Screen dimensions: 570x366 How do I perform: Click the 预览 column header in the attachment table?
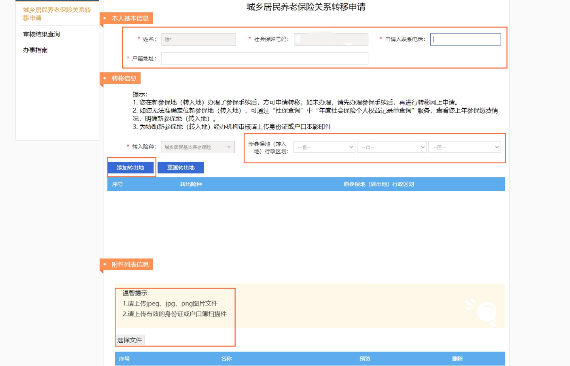pos(365,359)
